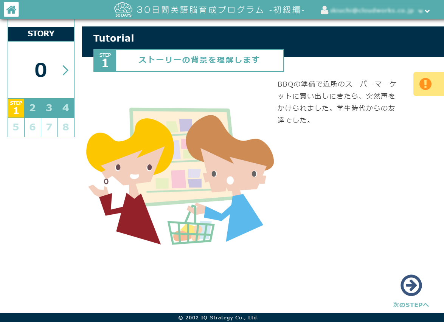
Task: Open the account dropdown chevron in the header
Action: (x=427, y=11)
